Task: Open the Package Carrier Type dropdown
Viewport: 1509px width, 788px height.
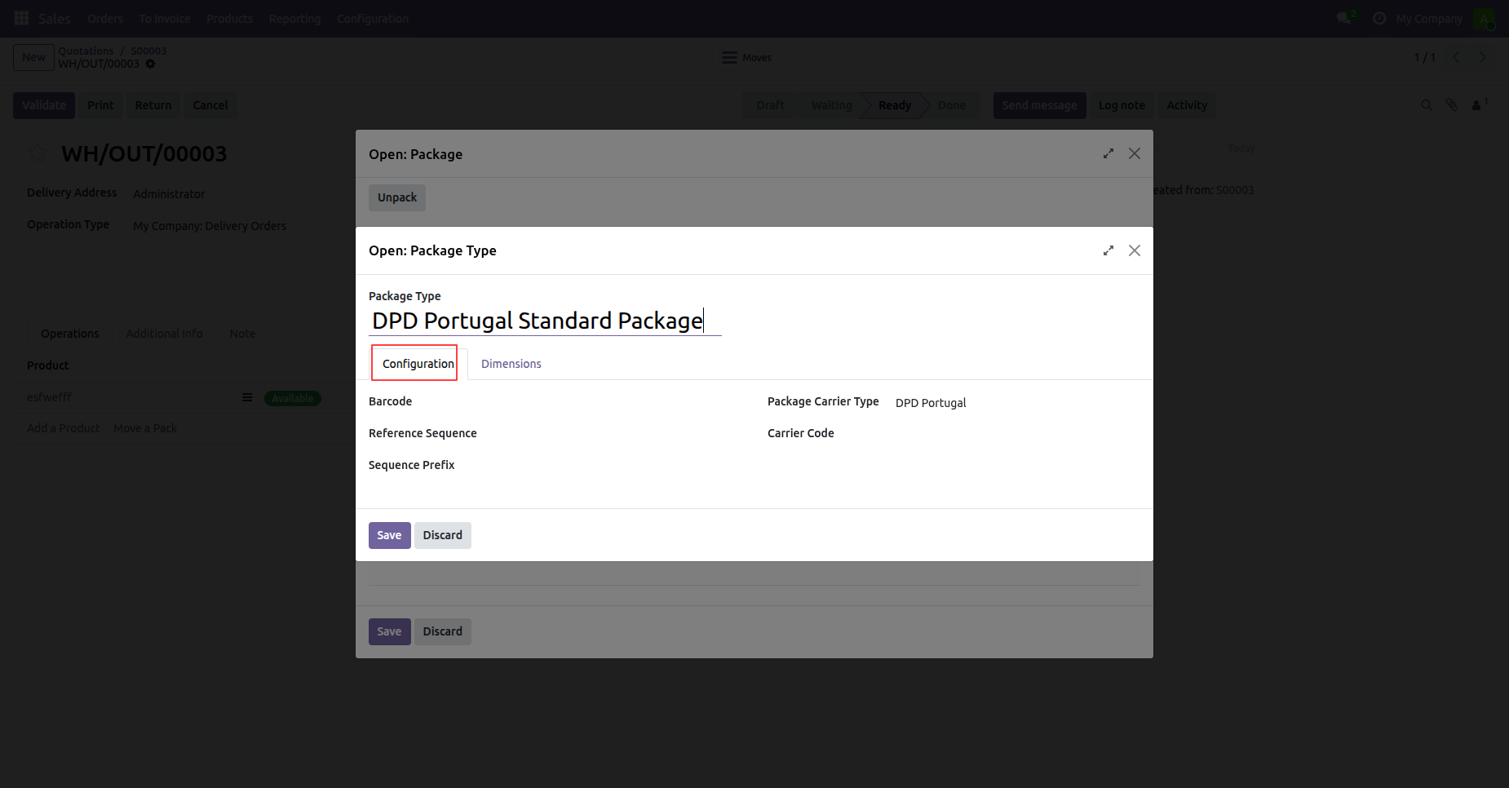Action: [1017, 403]
